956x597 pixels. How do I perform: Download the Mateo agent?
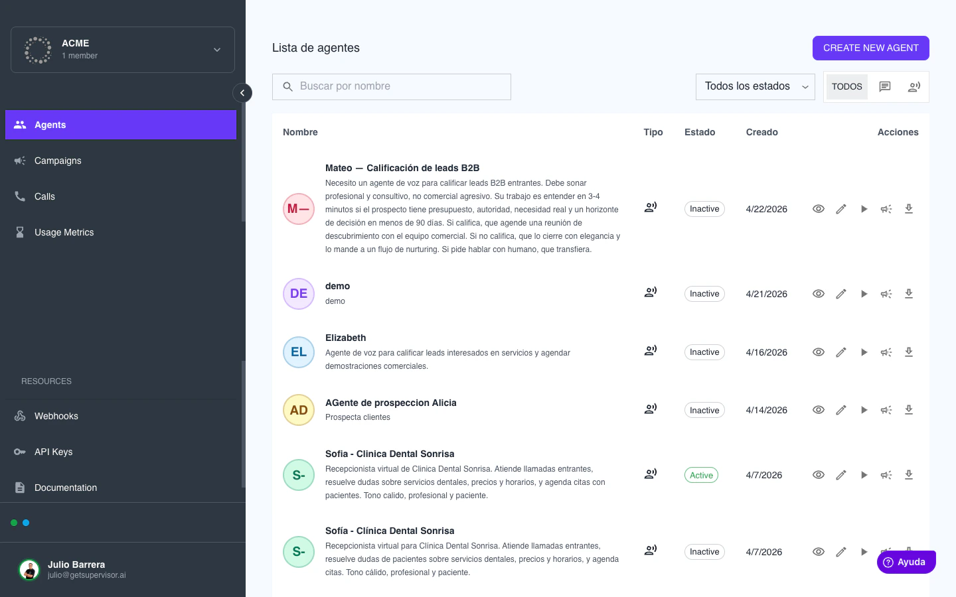tap(909, 209)
